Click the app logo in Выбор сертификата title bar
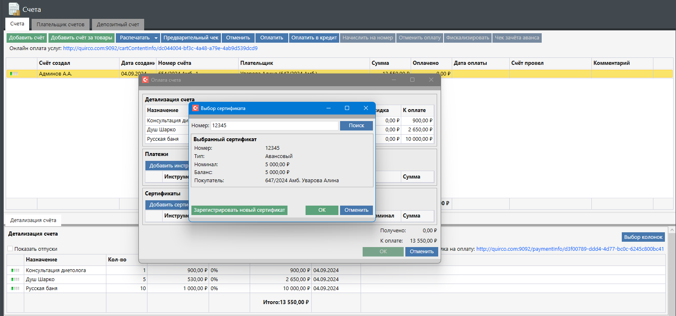Image resolution: width=676 pixels, height=316 pixels. [x=195, y=108]
